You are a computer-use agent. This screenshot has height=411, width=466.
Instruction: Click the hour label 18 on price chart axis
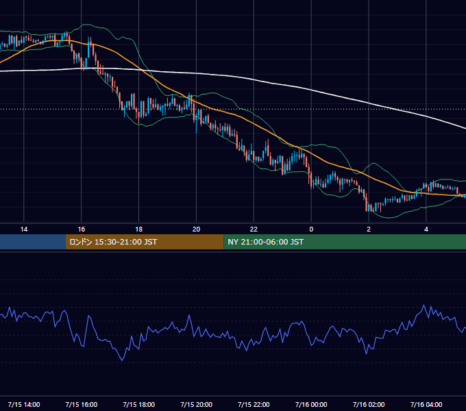pos(139,229)
